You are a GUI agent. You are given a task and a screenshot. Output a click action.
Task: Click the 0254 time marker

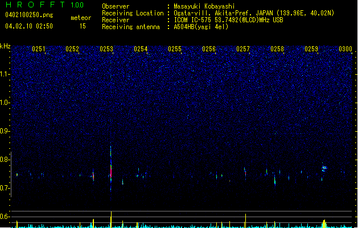tap(141, 49)
